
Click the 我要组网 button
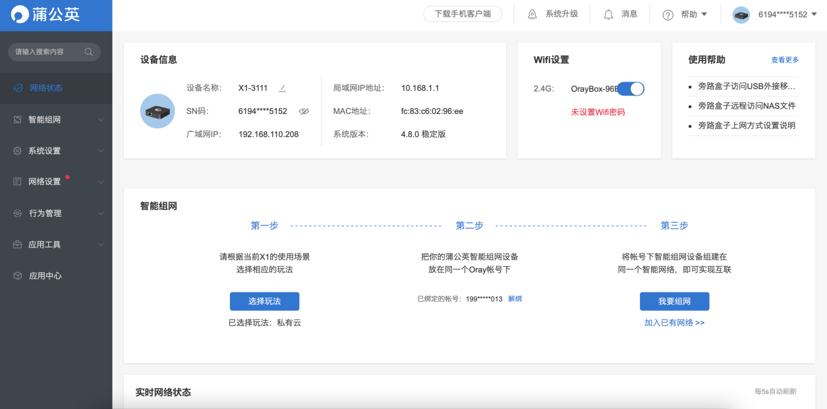[x=674, y=301]
